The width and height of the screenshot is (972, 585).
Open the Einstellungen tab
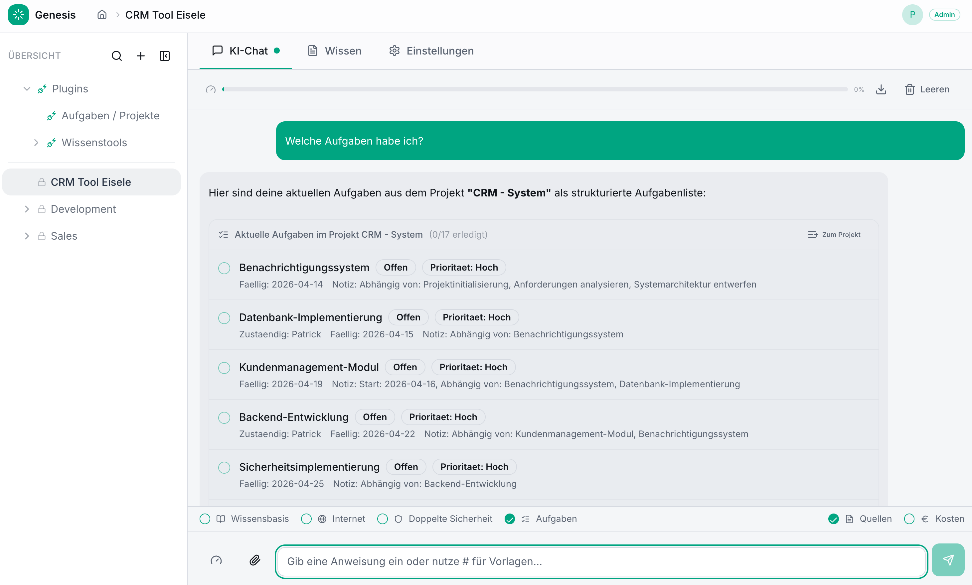point(431,51)
